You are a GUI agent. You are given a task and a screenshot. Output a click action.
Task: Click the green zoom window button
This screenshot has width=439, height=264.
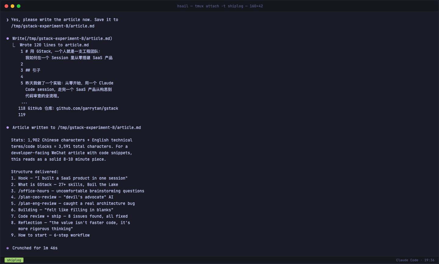(19, 6)
